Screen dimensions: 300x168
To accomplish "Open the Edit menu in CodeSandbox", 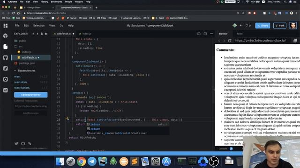I will [x=26, y=26].
